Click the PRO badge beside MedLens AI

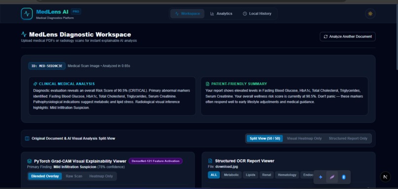coord(76,11)
